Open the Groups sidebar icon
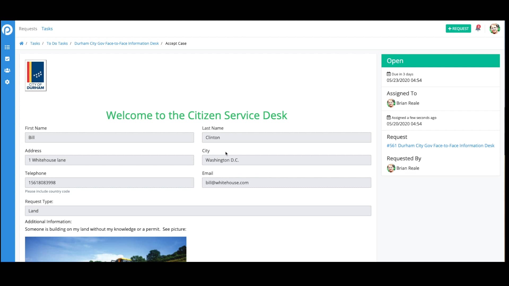509x286 pixels. point(7,70)
